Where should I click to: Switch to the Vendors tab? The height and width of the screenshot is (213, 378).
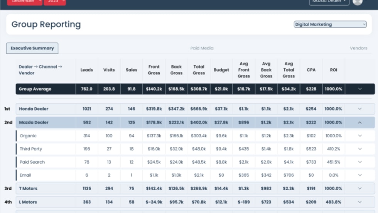tap(358, 48)
